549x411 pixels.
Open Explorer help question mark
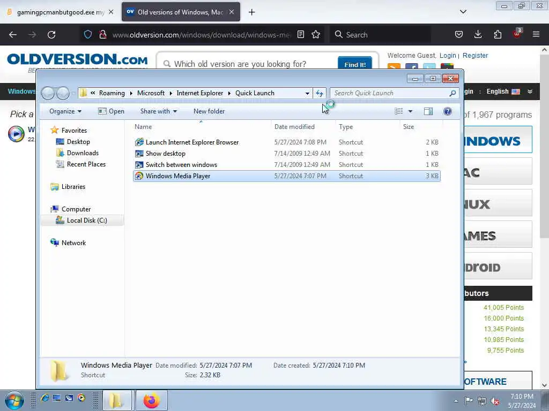pyautogui.click(x=448, y=111)
